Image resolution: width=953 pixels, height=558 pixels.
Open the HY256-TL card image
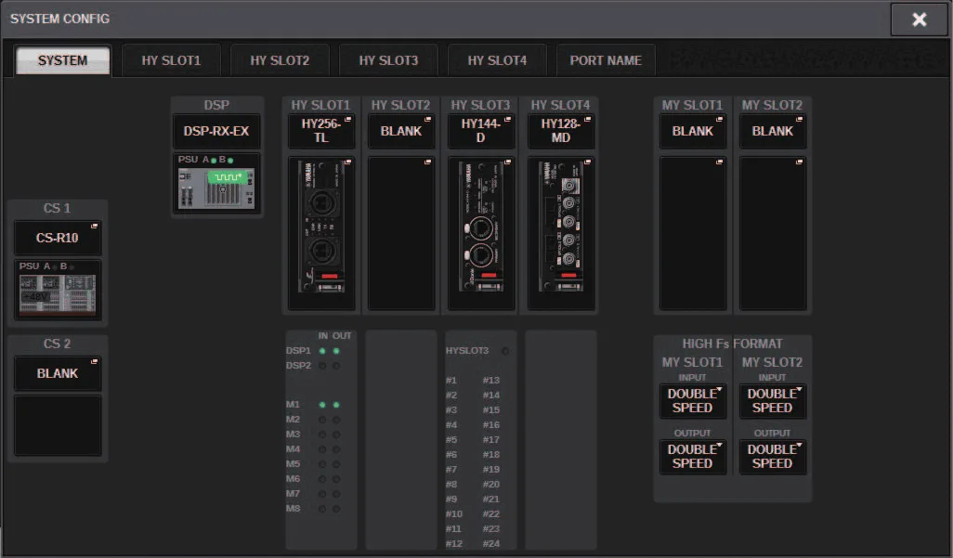coord(320,233)
